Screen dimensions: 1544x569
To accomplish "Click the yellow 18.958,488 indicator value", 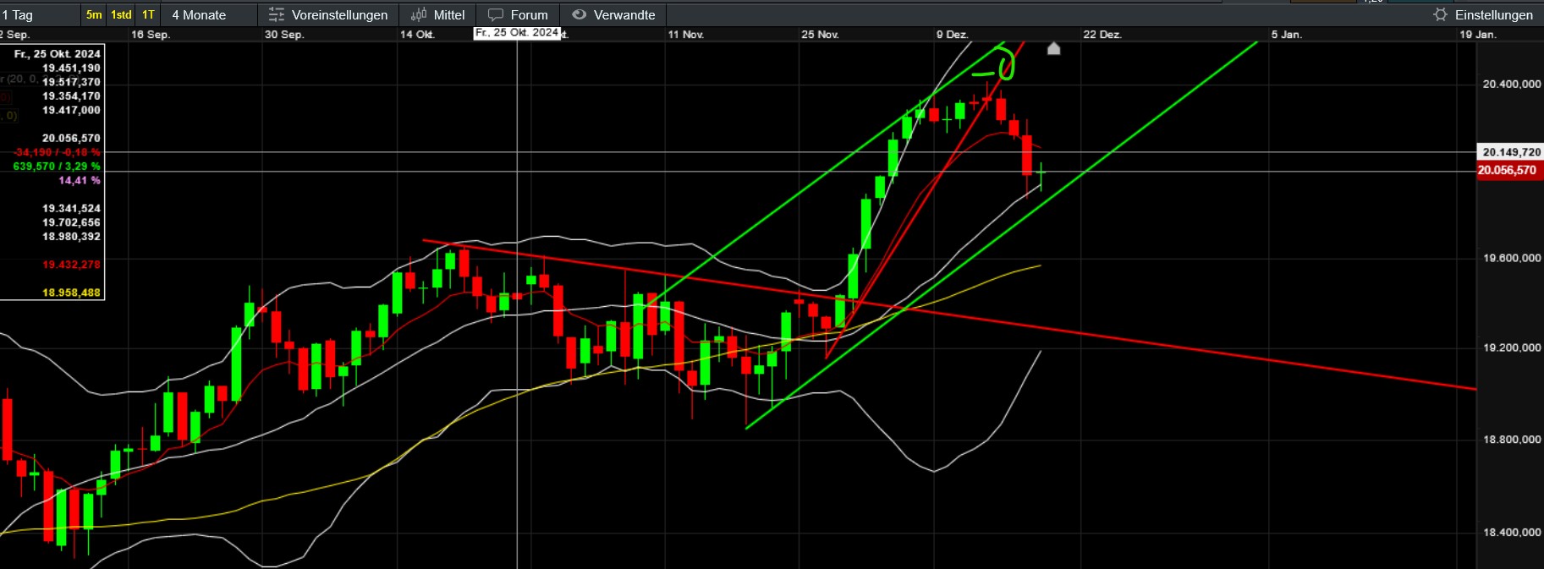I will (x=72, y=293).
